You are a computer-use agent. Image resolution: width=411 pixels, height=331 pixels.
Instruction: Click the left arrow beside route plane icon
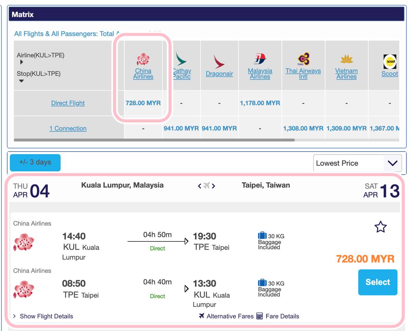[x=199, y=186]
